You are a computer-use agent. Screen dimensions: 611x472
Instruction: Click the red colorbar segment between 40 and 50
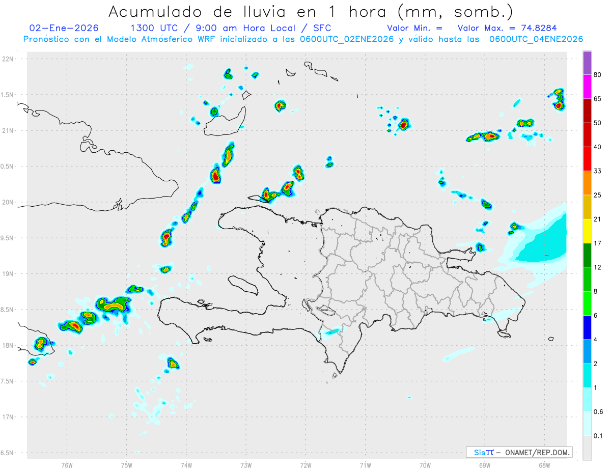pyautogui.click(x=587, y=135)
